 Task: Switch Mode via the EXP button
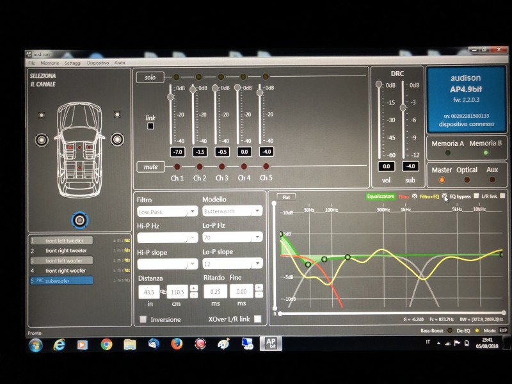(x=503, y=330)
